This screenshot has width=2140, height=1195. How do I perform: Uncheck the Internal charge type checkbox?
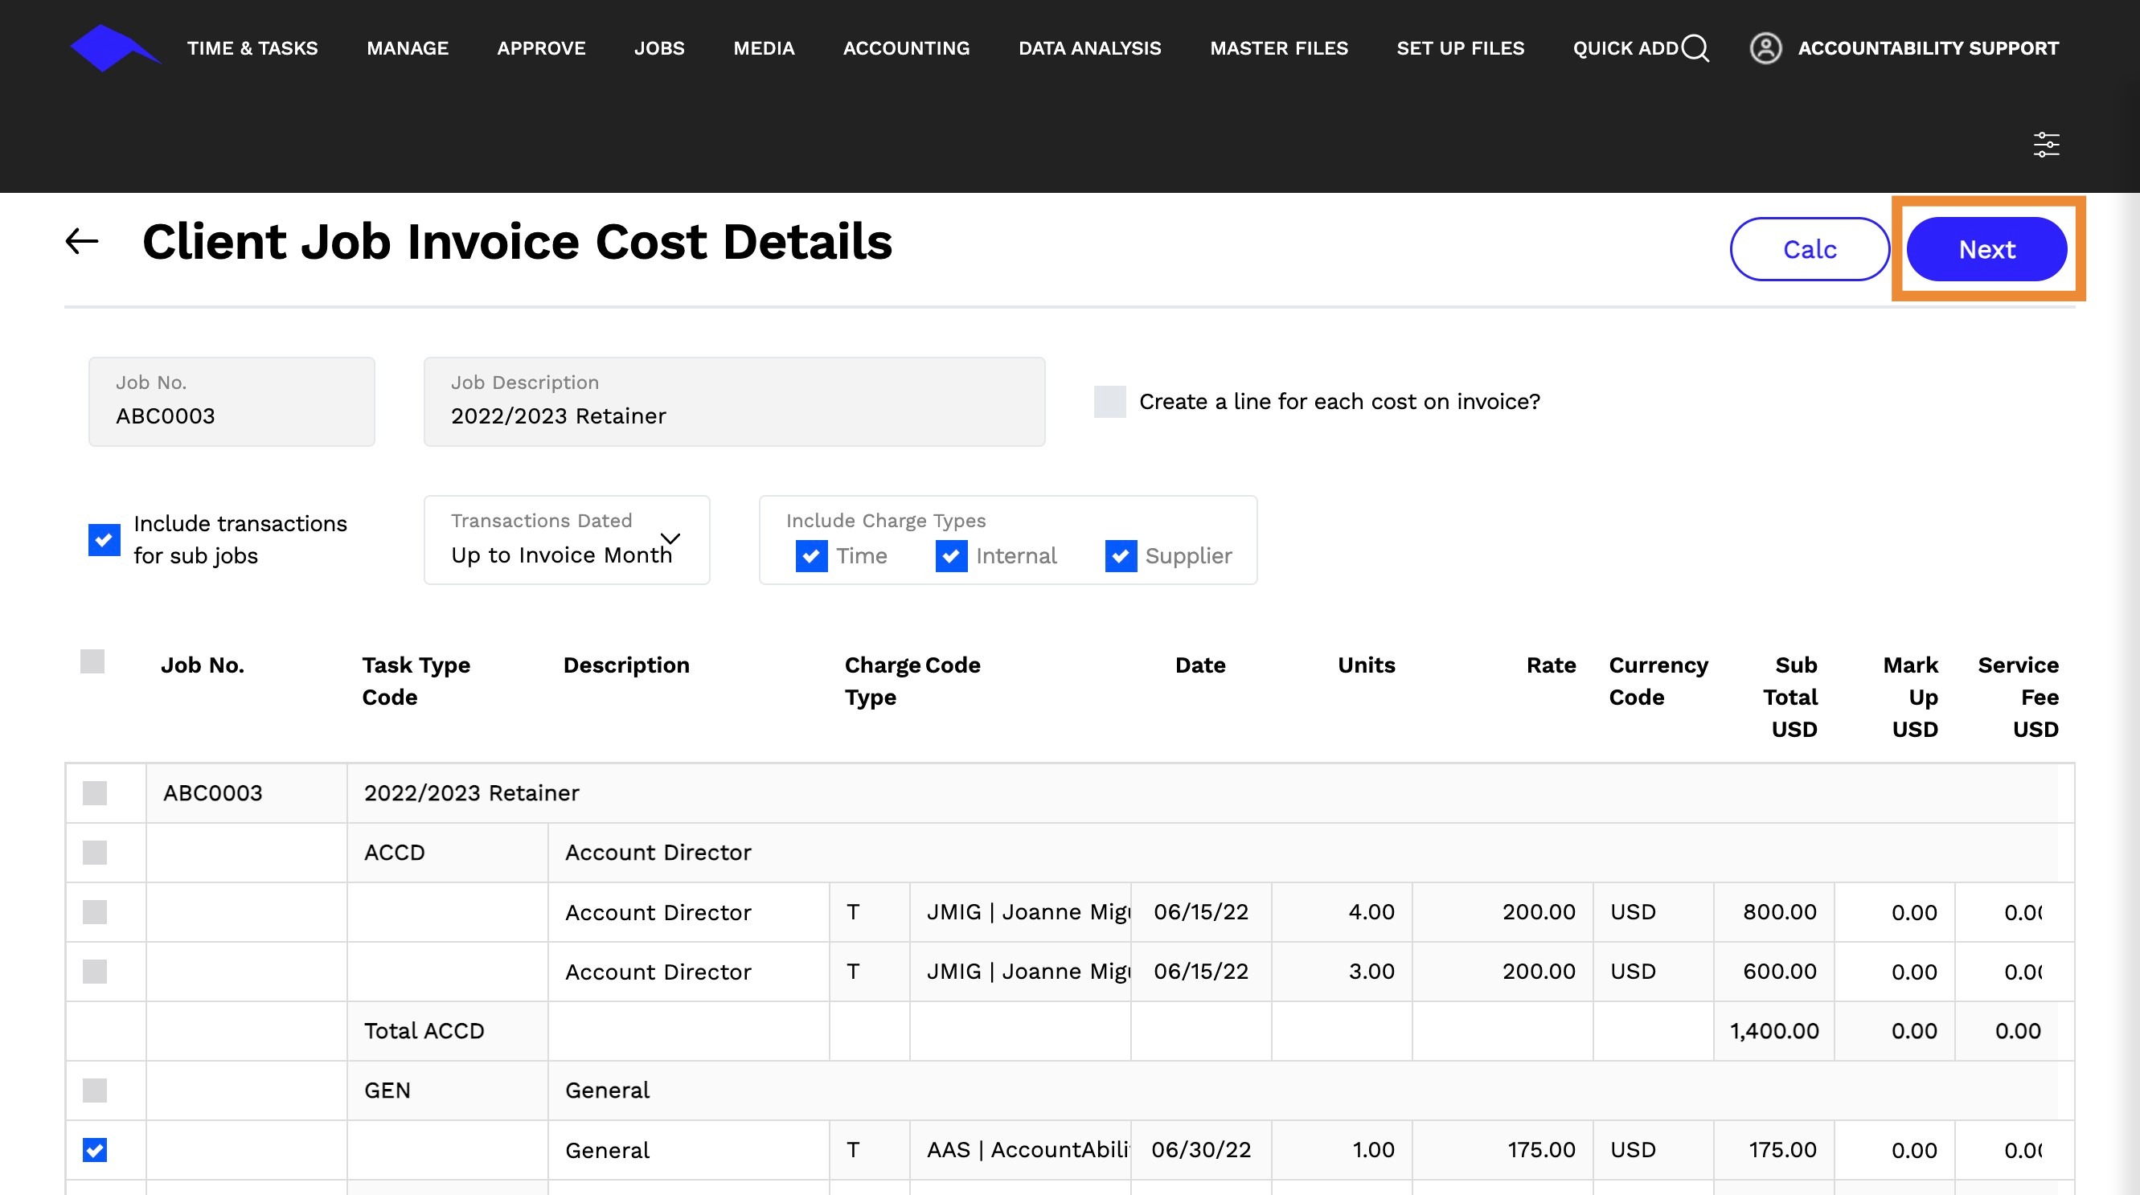(951, 555)
